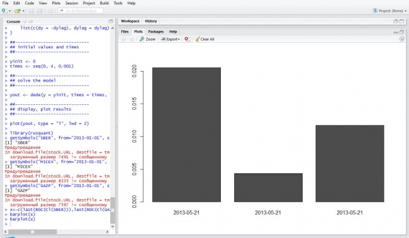Click the 0.010 y-axis label
This screenshot has height=238, width=409.
(134, 136)
